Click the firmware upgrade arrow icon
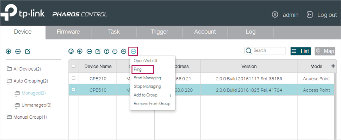Screen dimensions: 341x140 point(106,52)
